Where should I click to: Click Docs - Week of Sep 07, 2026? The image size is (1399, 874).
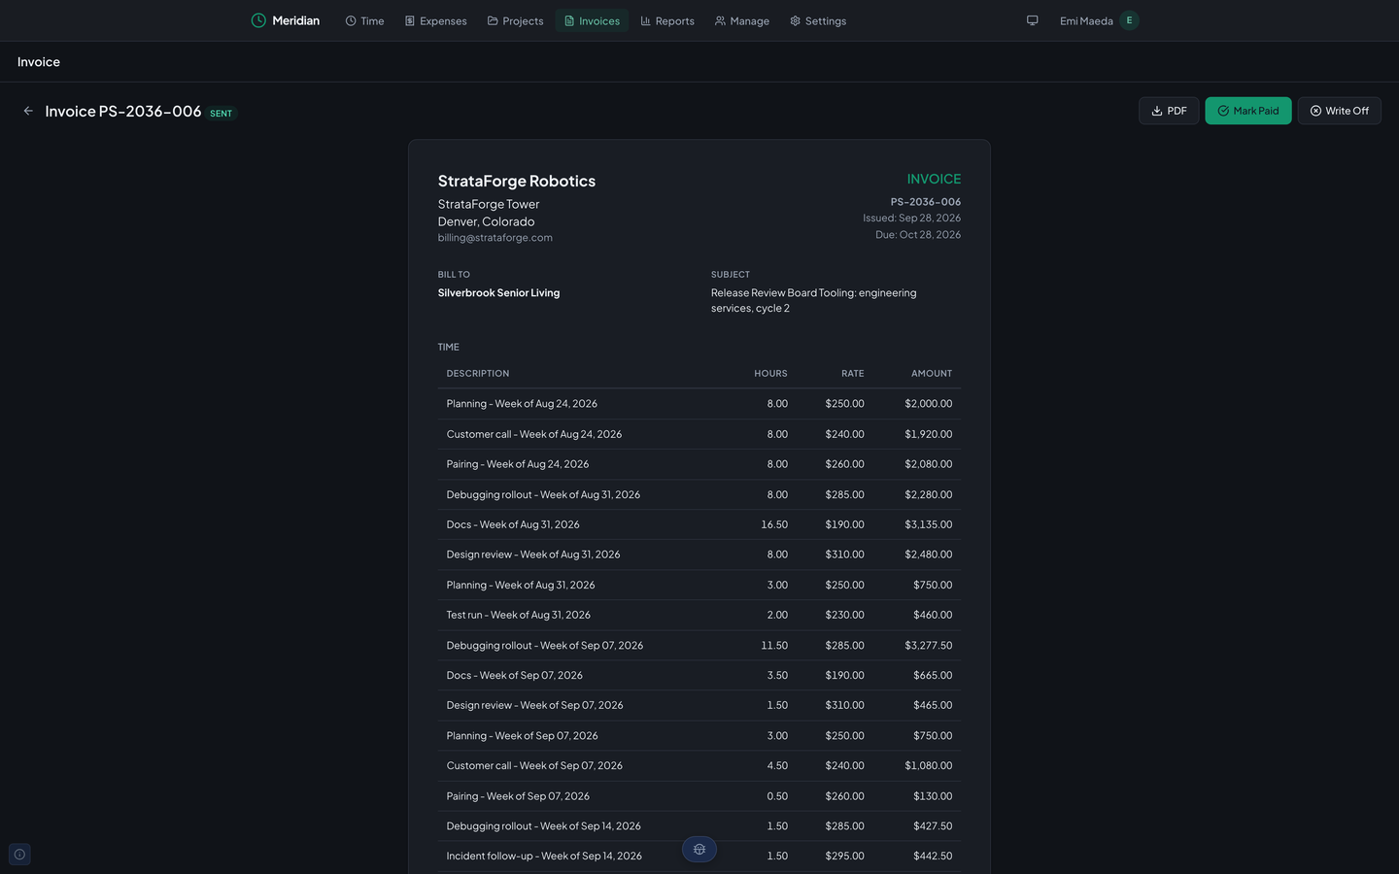pos(699,675)
